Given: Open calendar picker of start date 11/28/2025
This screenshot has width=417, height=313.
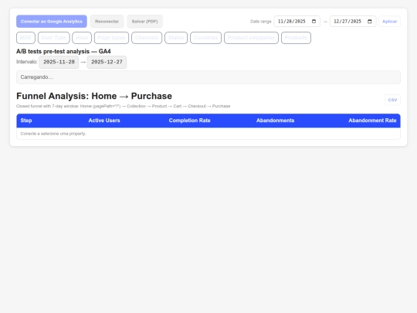Looking at the screenshot, I should pos(314,22).
